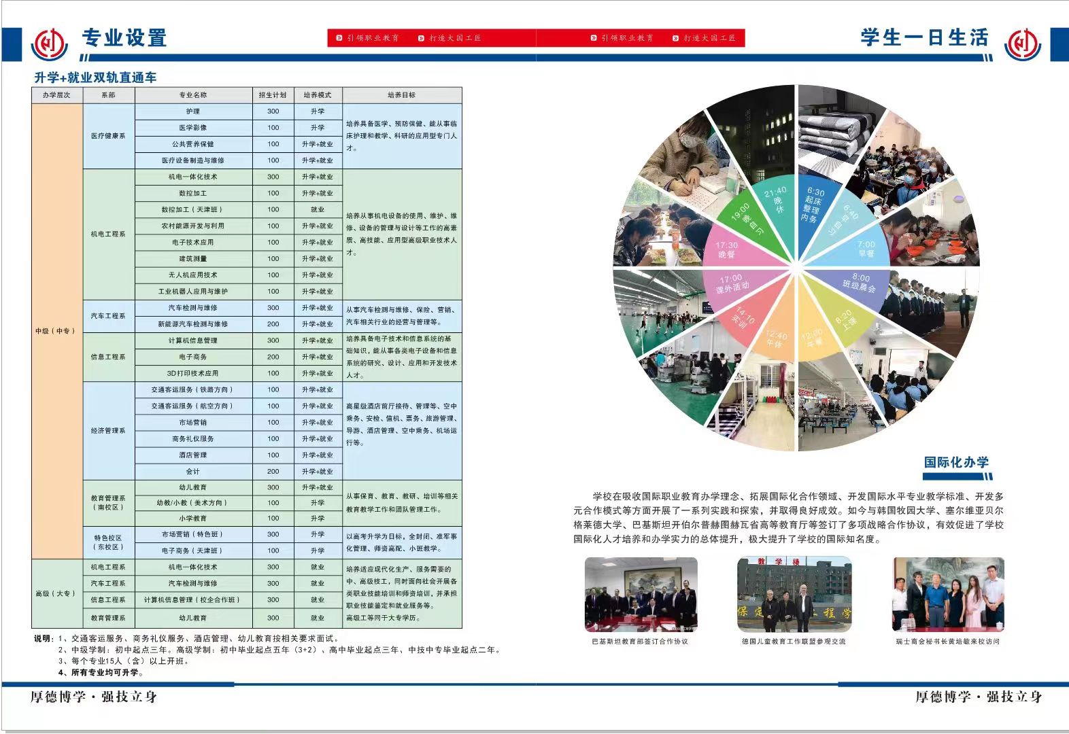Viewport: 1069px width, 734px height.
Task: Click the 培养模式 column header
Action: click(318, 95)
